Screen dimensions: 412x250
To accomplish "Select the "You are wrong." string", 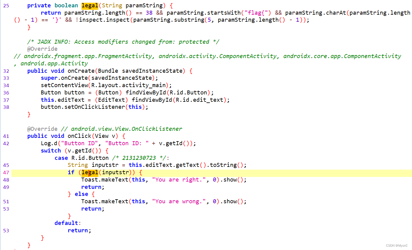I will point(179,201).
